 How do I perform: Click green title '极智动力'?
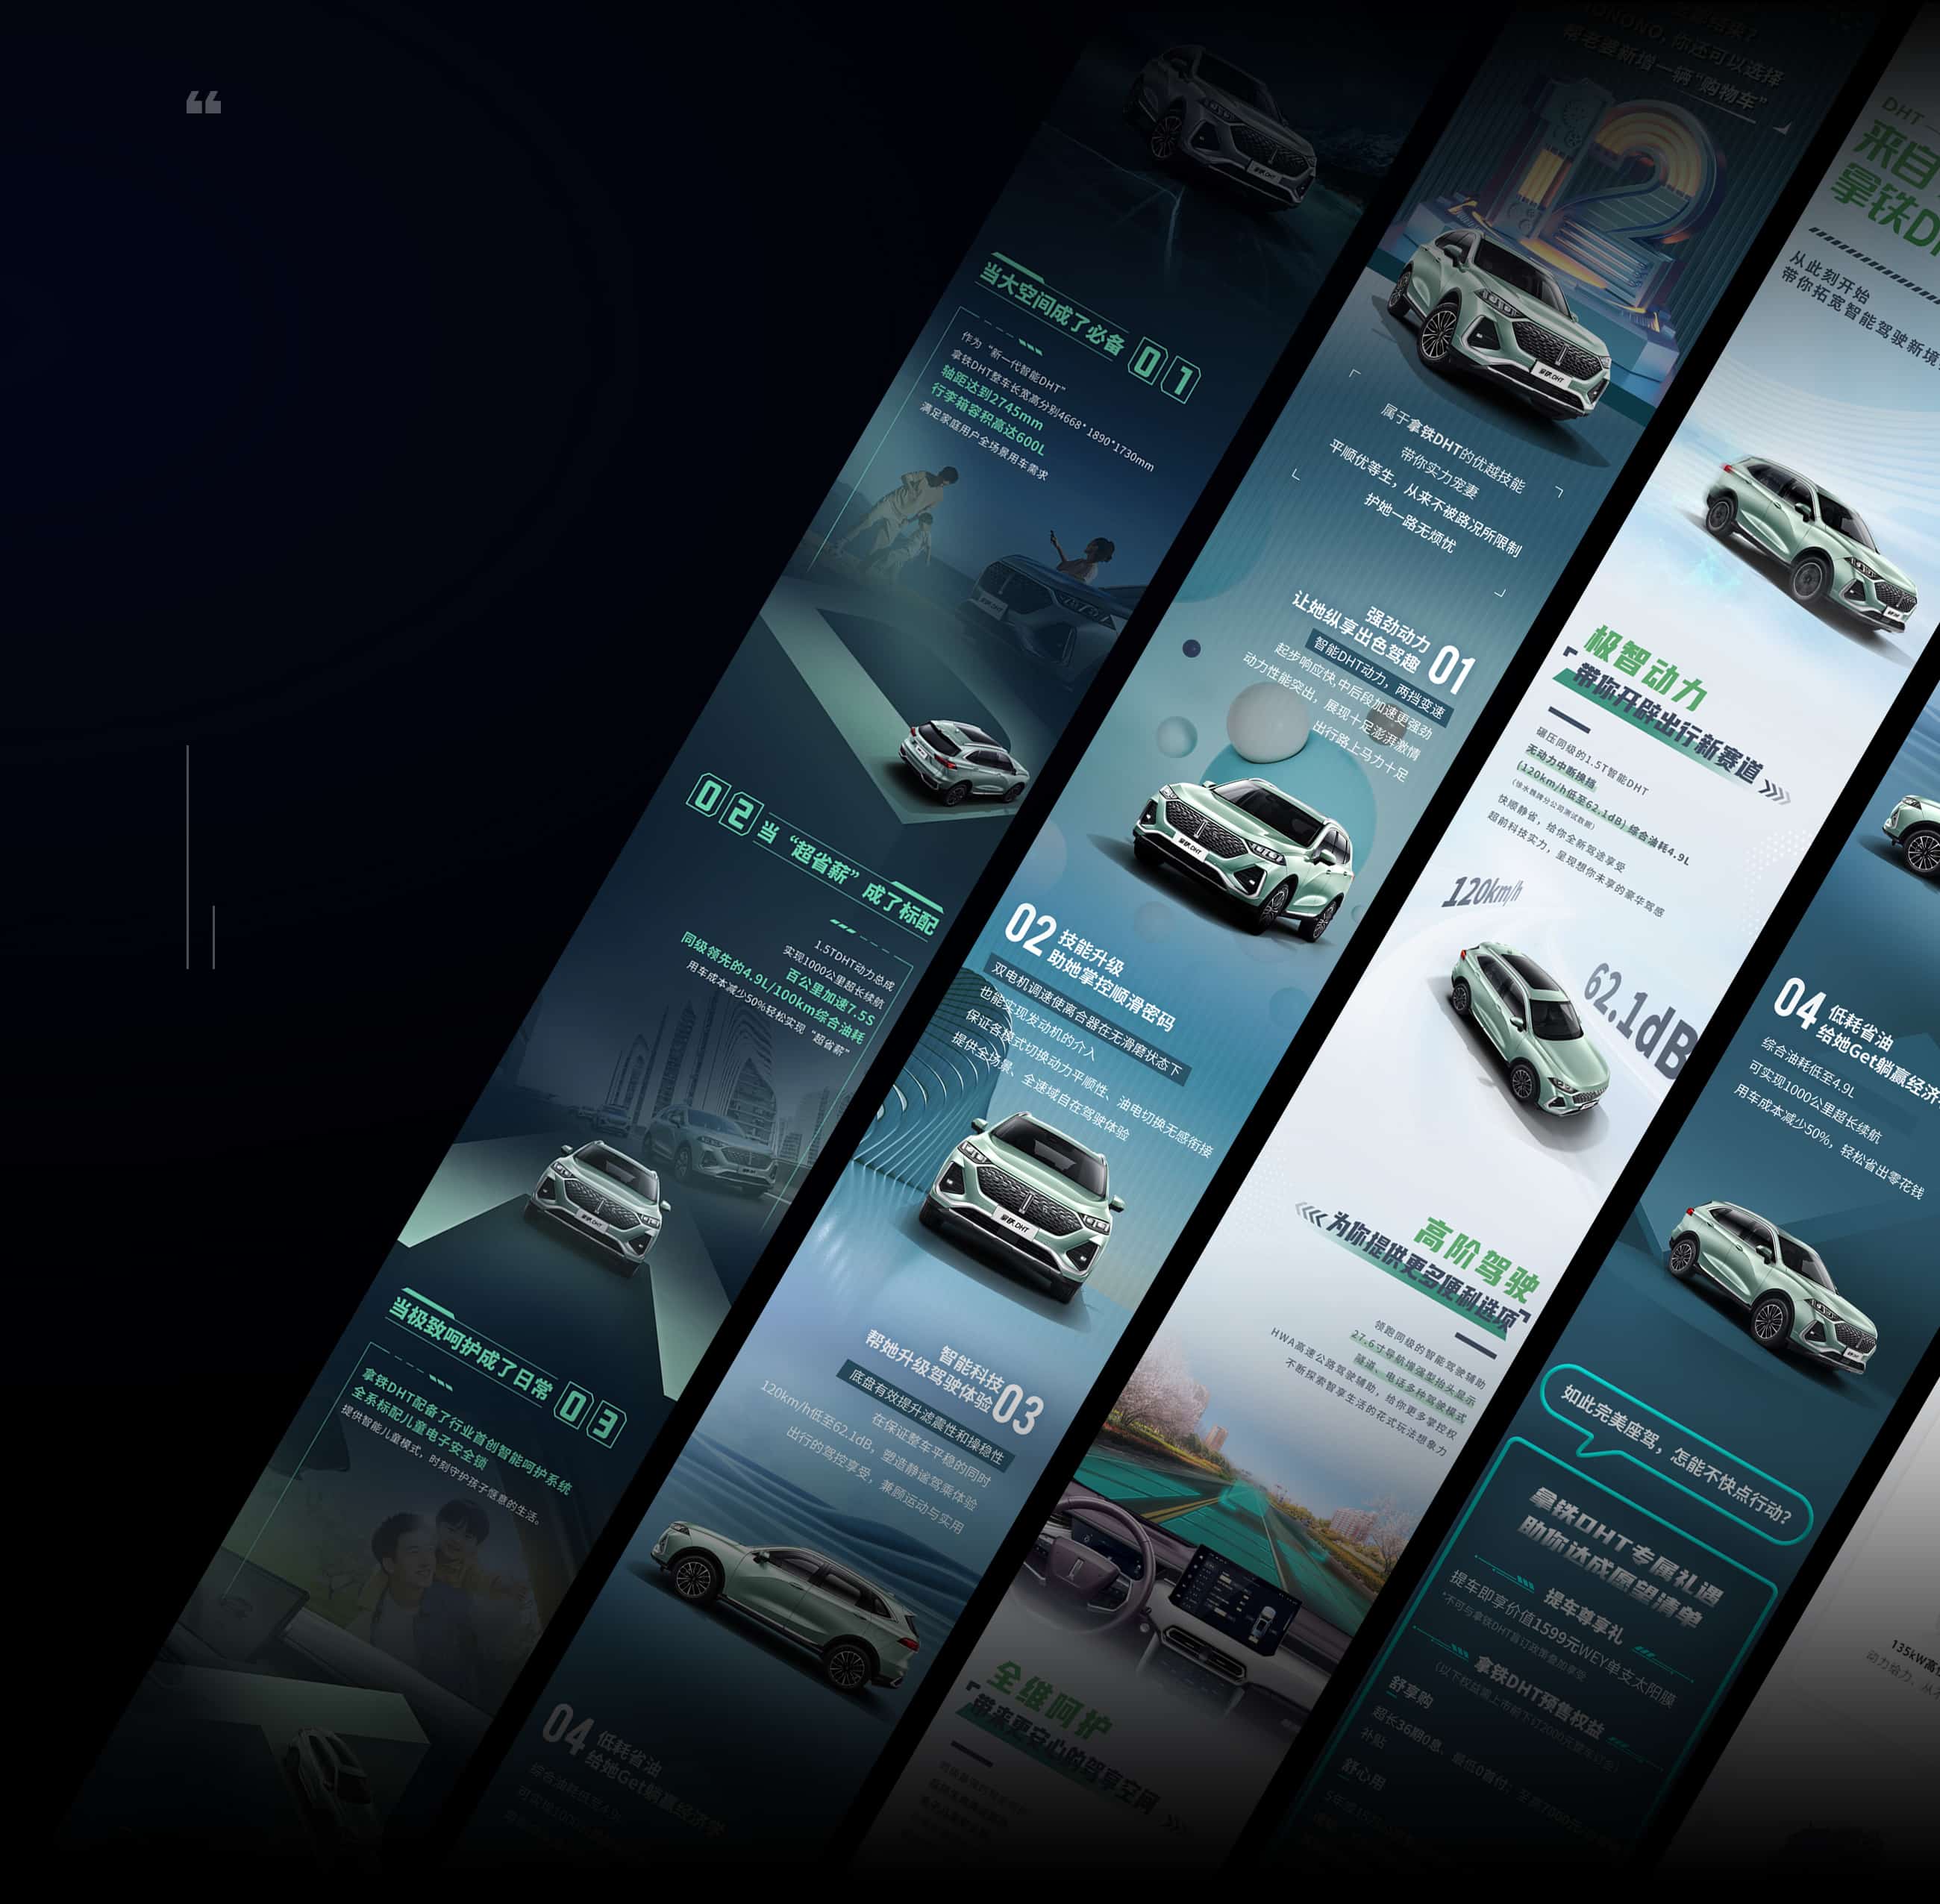(1645, 668)
